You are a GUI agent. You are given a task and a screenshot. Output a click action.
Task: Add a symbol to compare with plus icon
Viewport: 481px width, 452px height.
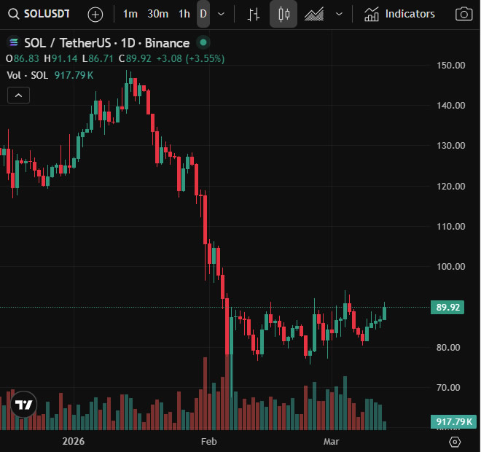tap(95, 14)
